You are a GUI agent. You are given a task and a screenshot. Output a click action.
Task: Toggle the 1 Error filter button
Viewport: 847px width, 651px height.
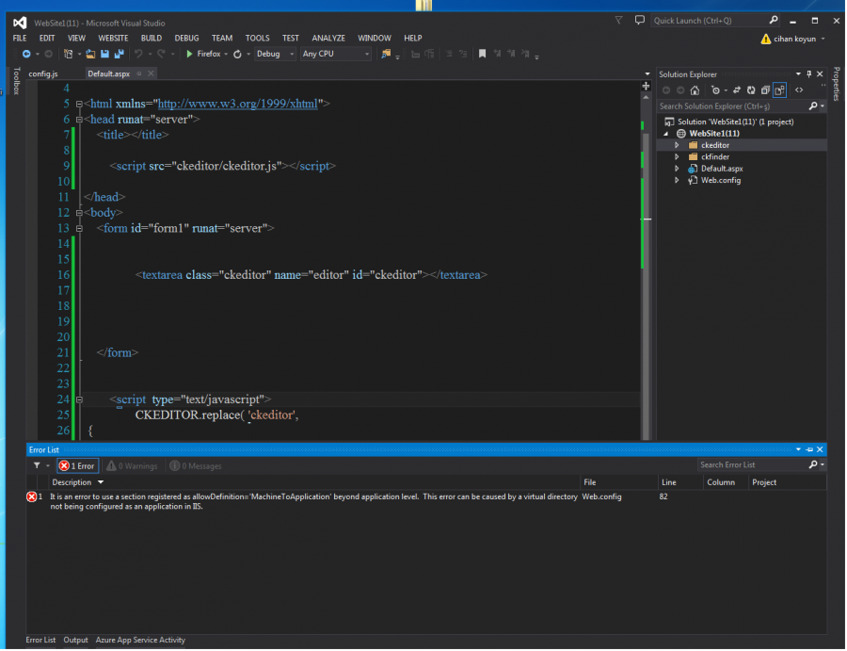[x=76, y=465]
